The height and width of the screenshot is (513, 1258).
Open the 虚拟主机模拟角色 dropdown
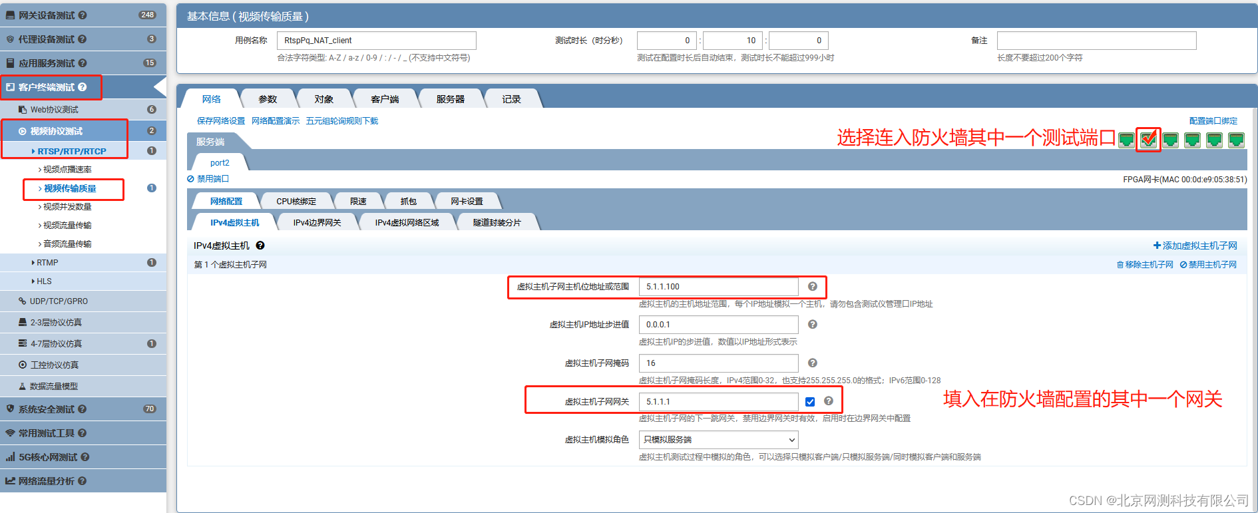[x=719, y=440]
